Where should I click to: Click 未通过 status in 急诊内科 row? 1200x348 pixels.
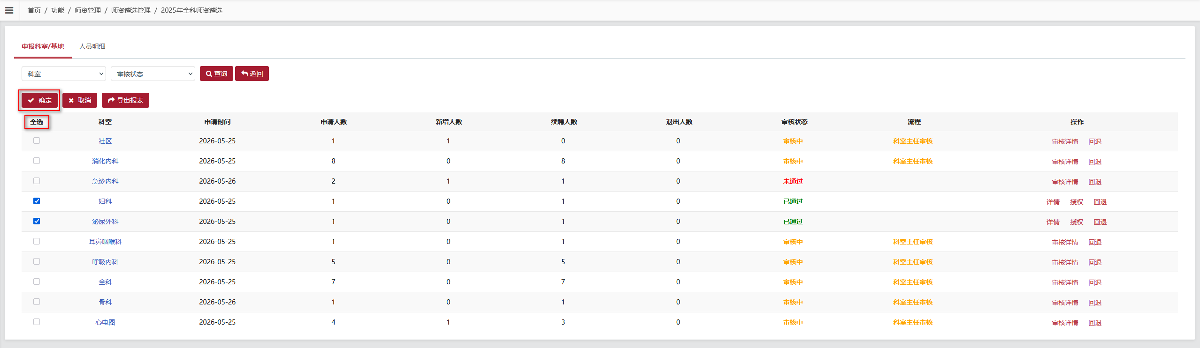coord(793,181)
